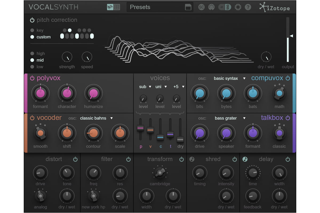Viewport: 320px width, 213px height.
Task: Toggle the filter effect power
Action: tap(128, 159)
